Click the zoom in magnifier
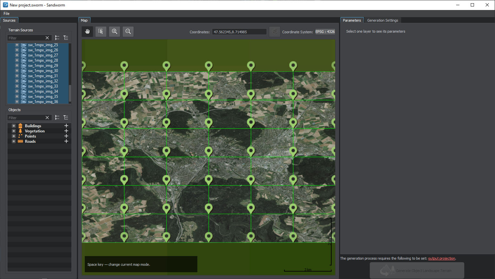Screen dimensions: 495x279 coord(115,31)
